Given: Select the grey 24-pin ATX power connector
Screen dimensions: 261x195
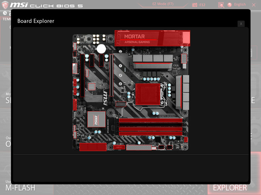Looking at the screenshot, I should click(139, 147).
